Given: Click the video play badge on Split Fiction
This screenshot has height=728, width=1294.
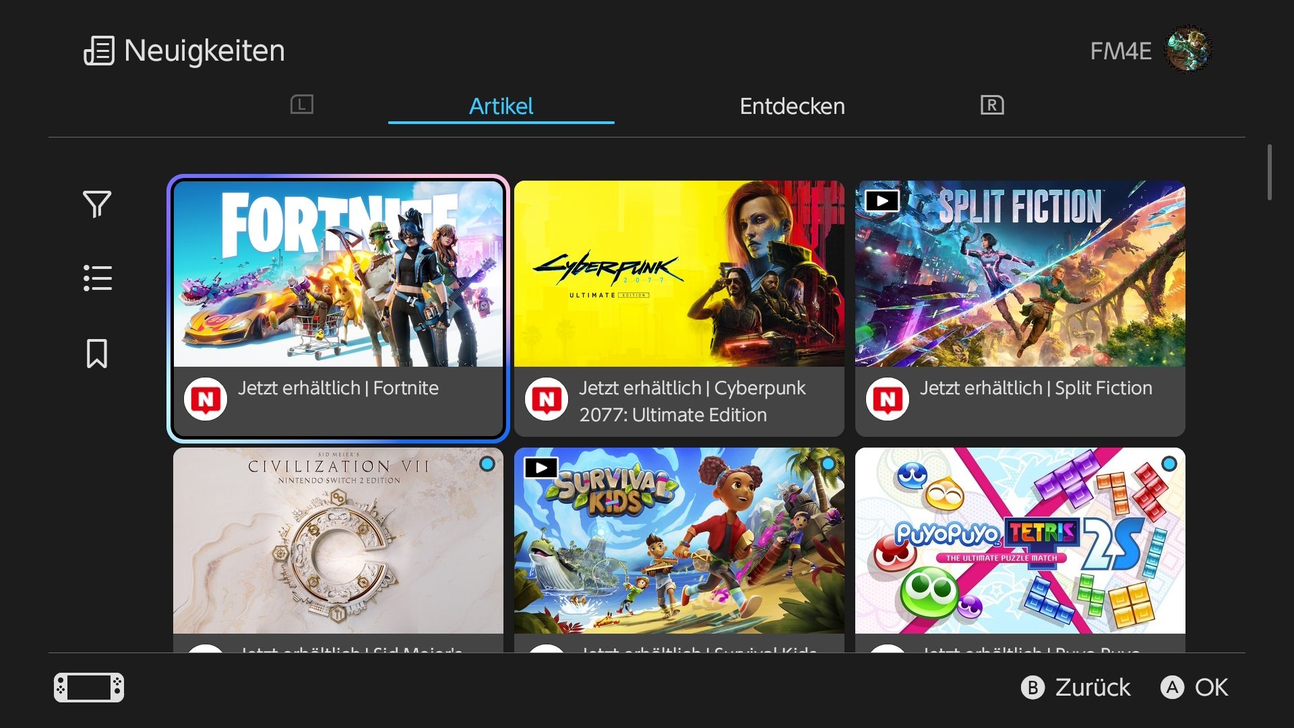Looking at the screenshot, I should (882, 200).
